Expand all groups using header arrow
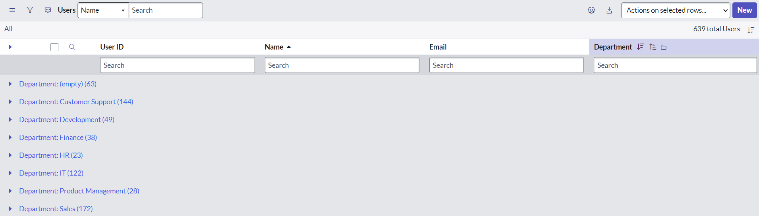Screen dimensions: 759x216 pos(10,47)
